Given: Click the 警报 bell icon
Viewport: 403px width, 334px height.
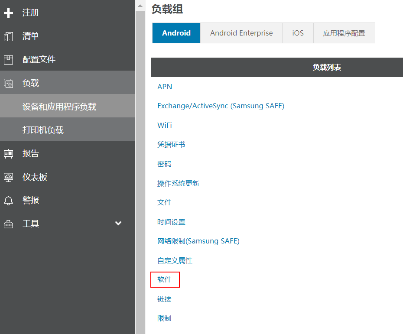Looking at the screenshot, I should [9, 200].
